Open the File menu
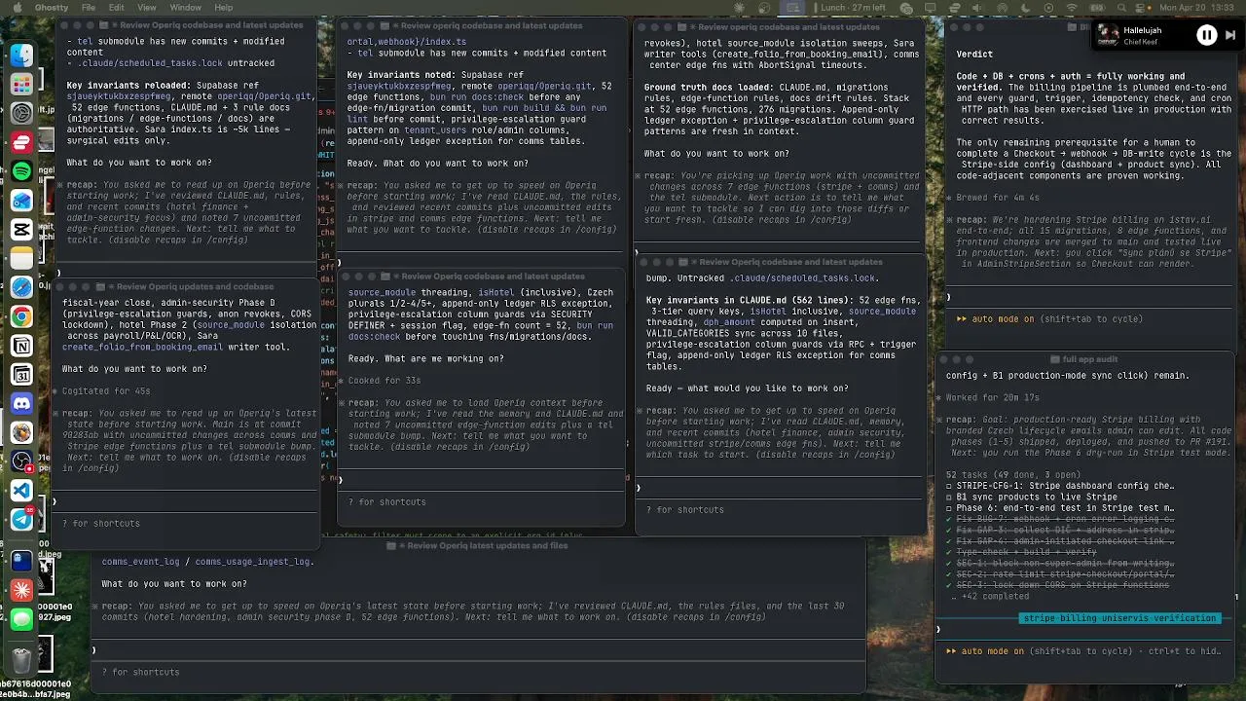1246x701 pixels. (x=89, y=8)
